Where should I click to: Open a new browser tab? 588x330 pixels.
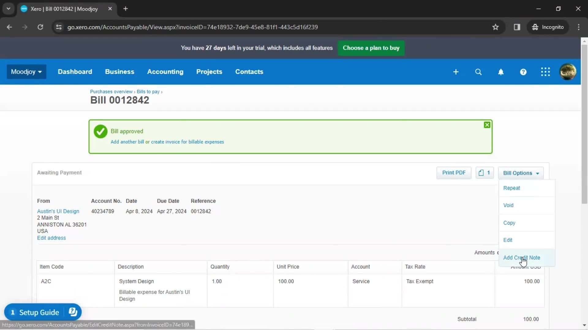tap(126, 9)
